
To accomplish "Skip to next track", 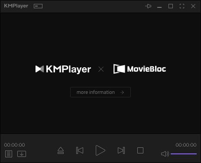I will coord(121,150).
